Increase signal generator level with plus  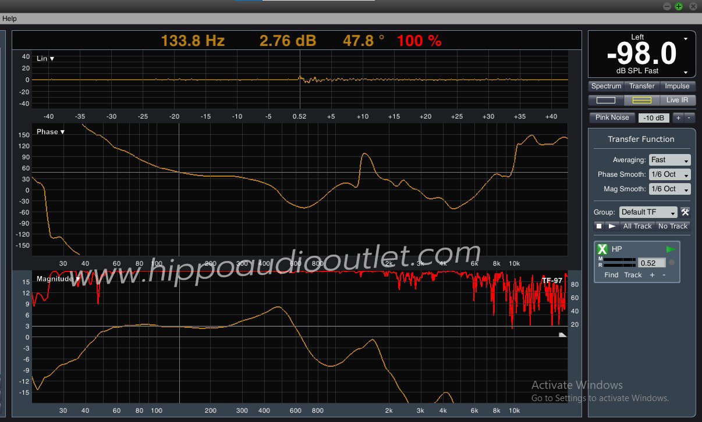[x=678, y=117]
